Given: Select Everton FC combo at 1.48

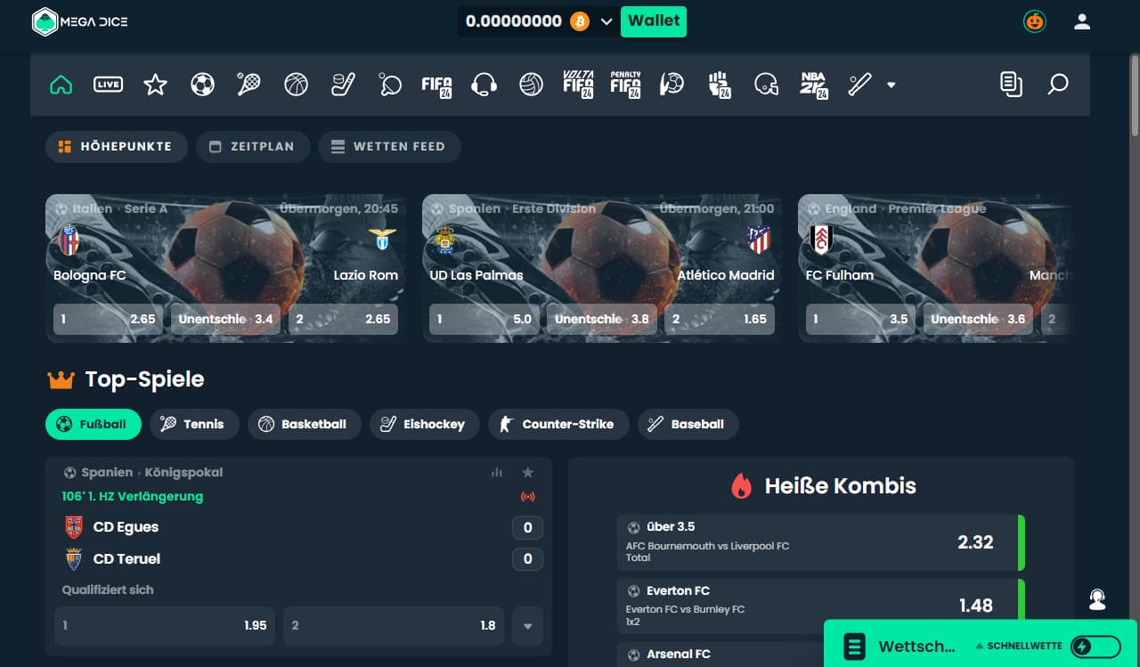Looking at the screenshot, I should coord(821,606).
